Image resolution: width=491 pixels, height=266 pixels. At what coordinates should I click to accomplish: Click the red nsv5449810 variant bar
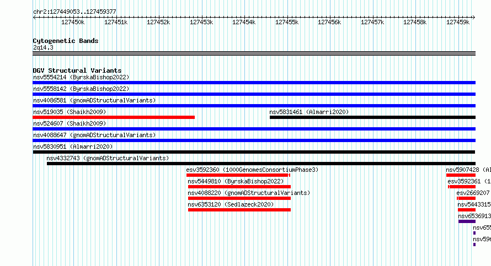[239, 187]
